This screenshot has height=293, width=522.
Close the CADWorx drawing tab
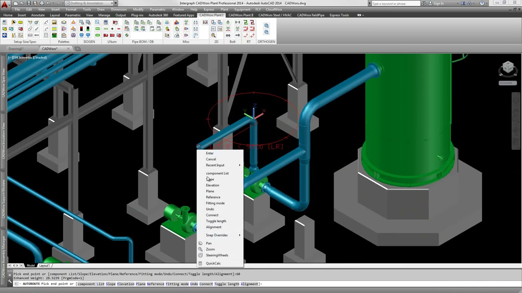(69, 49)
